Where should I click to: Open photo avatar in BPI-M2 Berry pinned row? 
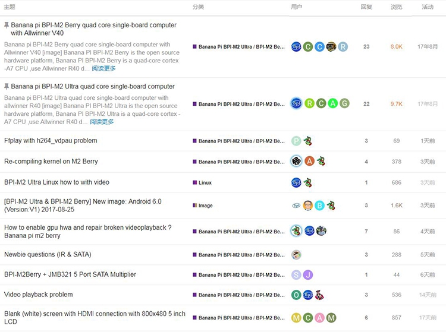tap(331, 46)
